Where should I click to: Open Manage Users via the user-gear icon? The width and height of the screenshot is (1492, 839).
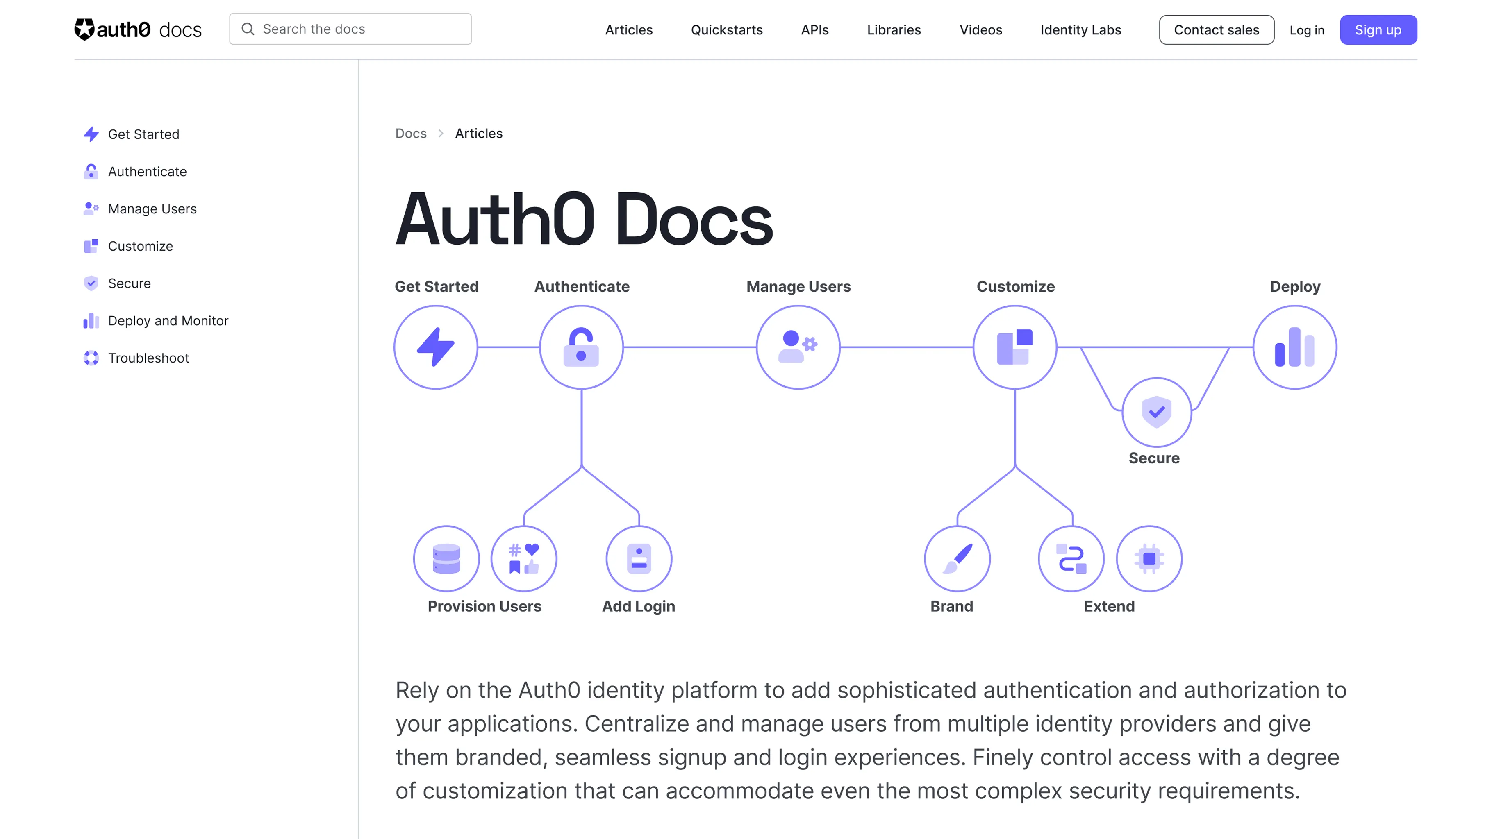(798, 347)
